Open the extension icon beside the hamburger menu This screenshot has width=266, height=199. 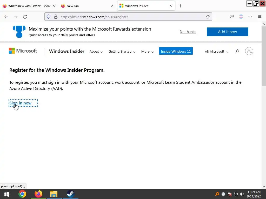250,17
